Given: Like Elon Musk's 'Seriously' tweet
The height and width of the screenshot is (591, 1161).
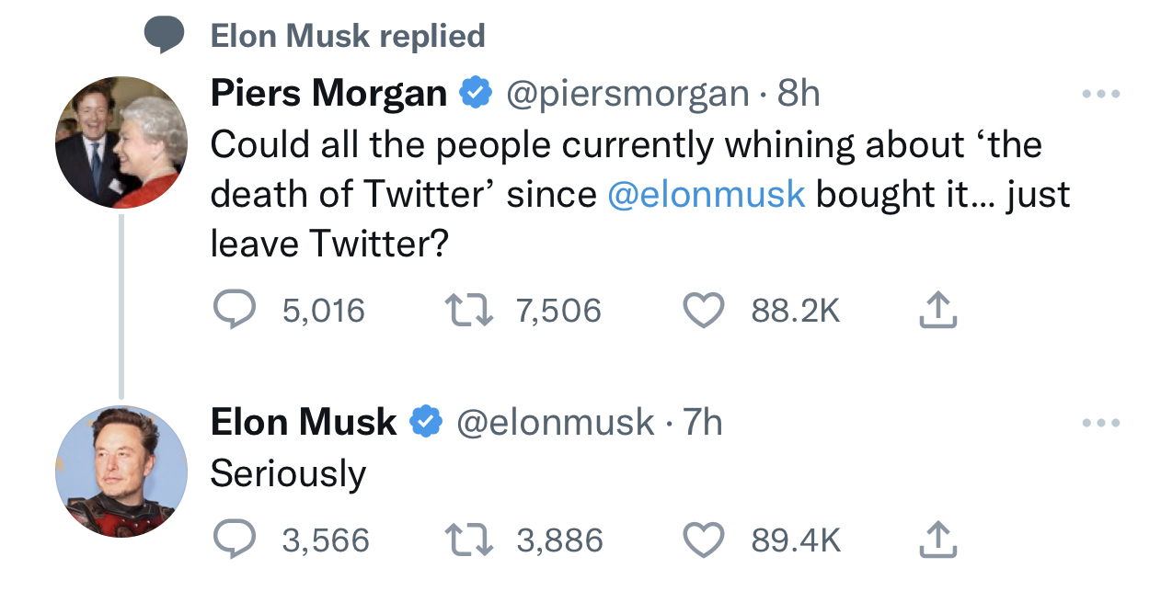Looking at the screenshot, I should coord(704,540).
